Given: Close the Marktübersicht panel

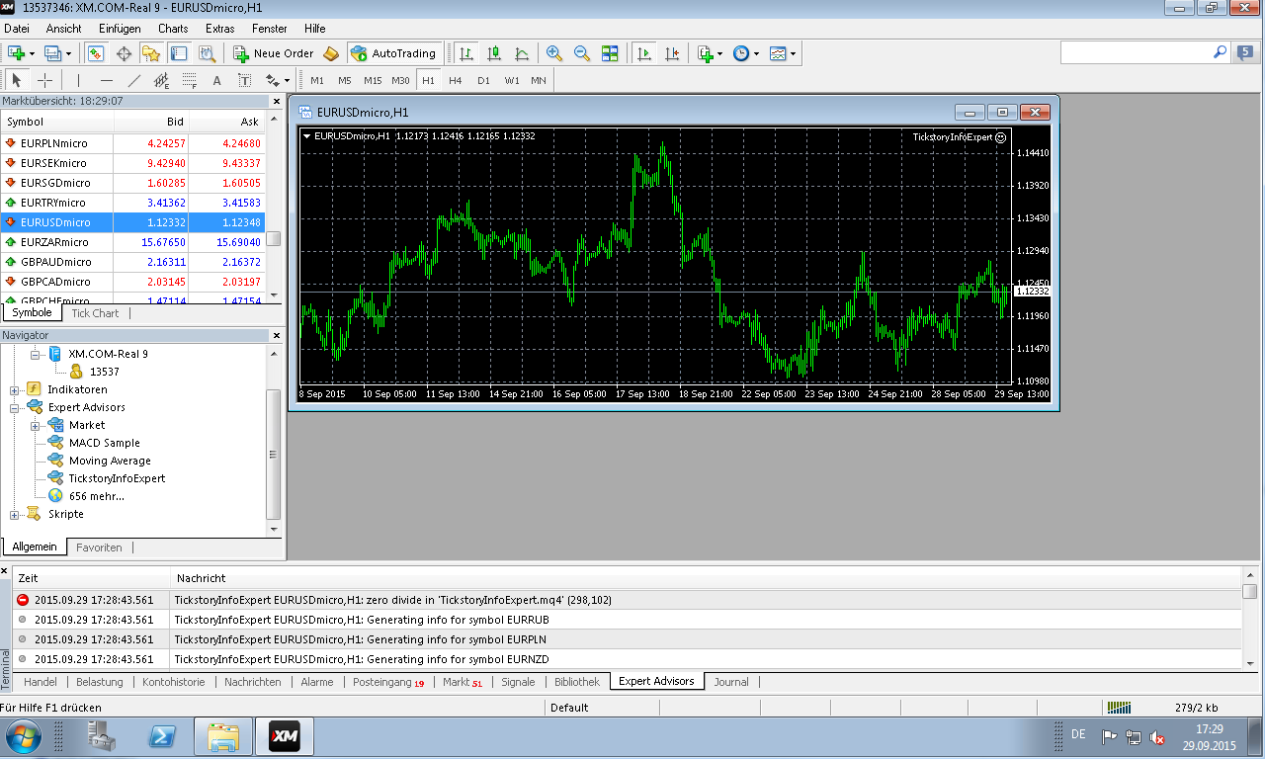Looking at the screenshot, I should (277, 101).
